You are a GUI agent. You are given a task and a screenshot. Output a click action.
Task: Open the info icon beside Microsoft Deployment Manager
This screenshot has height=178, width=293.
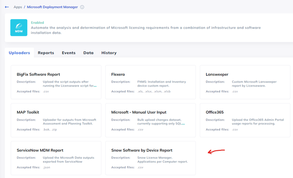point(82,7)
